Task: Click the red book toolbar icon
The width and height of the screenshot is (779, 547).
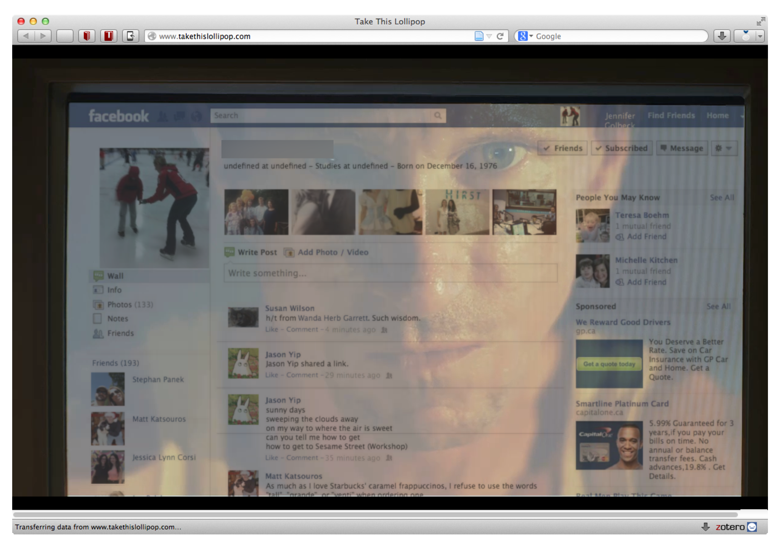Action: click(87, 36)
